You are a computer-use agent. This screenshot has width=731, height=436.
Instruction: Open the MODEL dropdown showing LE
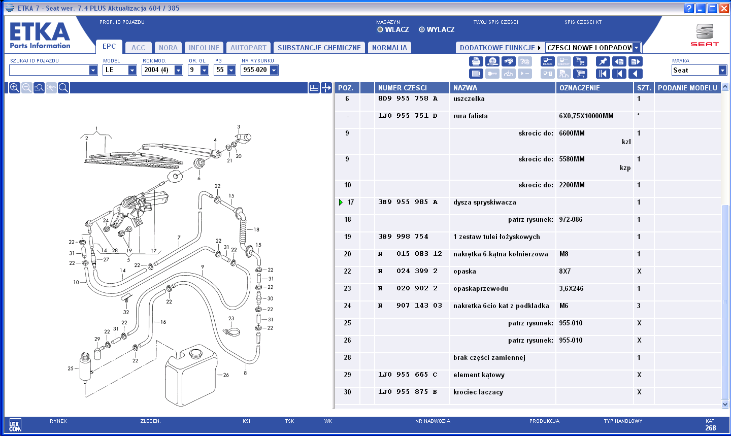coord(132,70)
